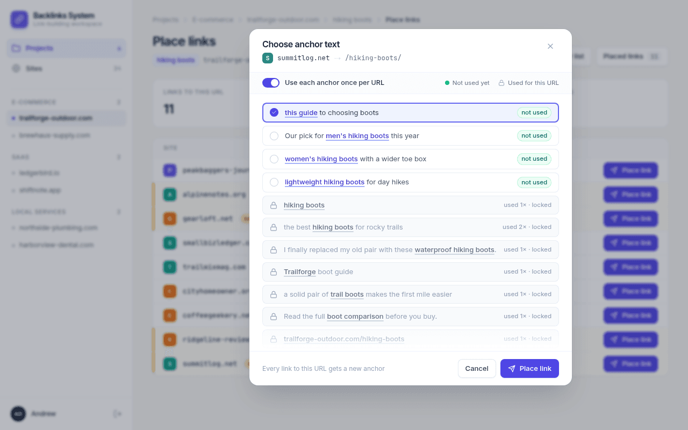688x430 pixels.
Task: Pick lightweight hiking boots anchor radio
Action: click(274, 182)
